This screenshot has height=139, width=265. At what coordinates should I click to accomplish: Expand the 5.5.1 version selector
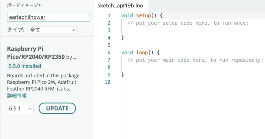tap(20, 108)
